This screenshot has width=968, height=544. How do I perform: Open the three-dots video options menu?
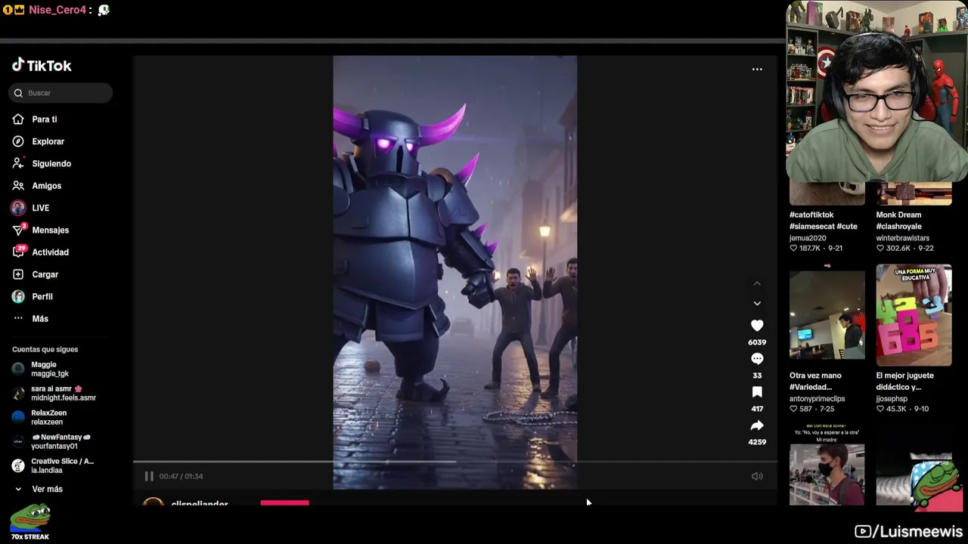tap(757, 70)
